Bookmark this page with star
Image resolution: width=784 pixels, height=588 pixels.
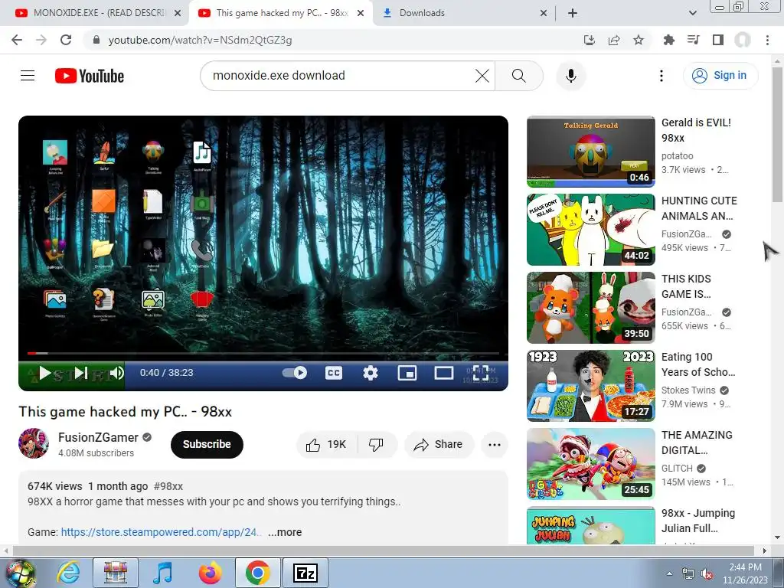[639, 40]
